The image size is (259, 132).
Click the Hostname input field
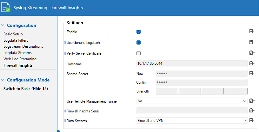(x=192, y=64)
